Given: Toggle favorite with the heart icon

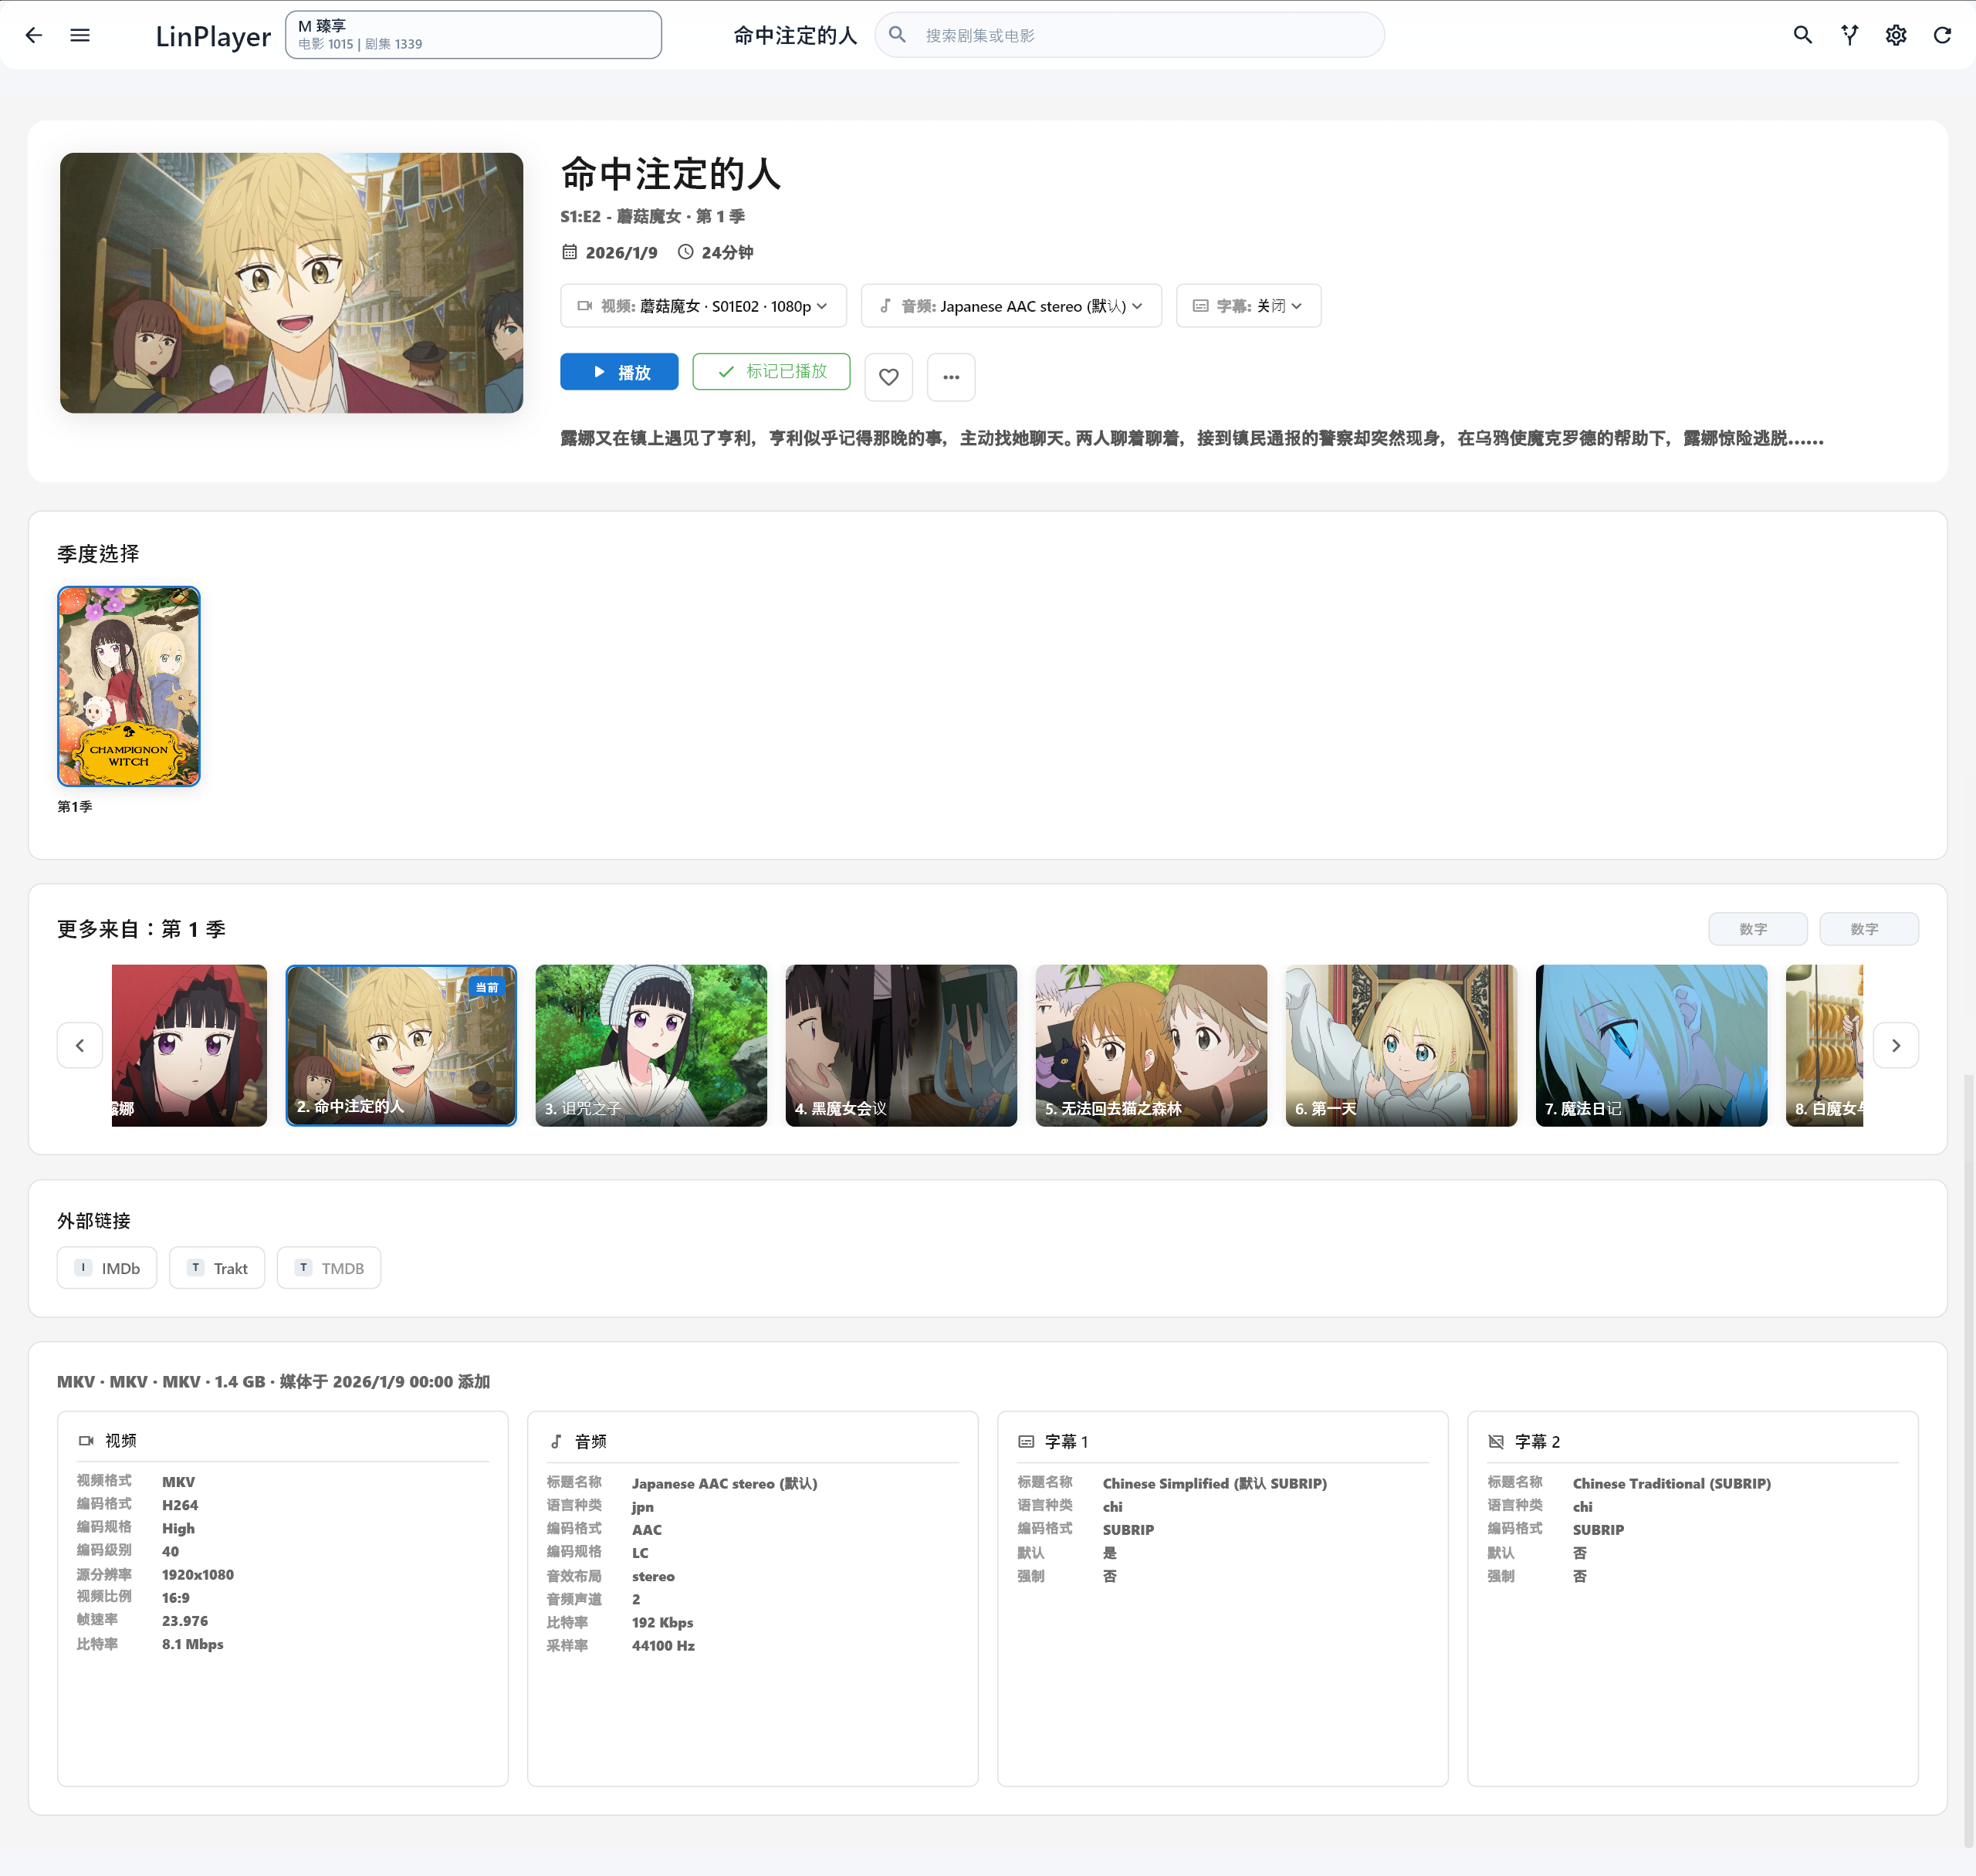Looking at the screenshot, I should coord(888,377).
